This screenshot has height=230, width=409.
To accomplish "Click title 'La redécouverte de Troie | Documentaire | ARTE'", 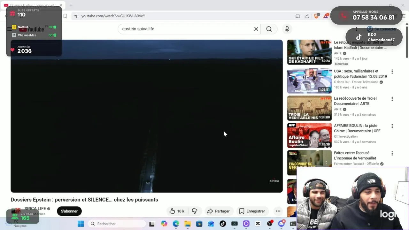I will pyautogui.click(x=356, y=101).
